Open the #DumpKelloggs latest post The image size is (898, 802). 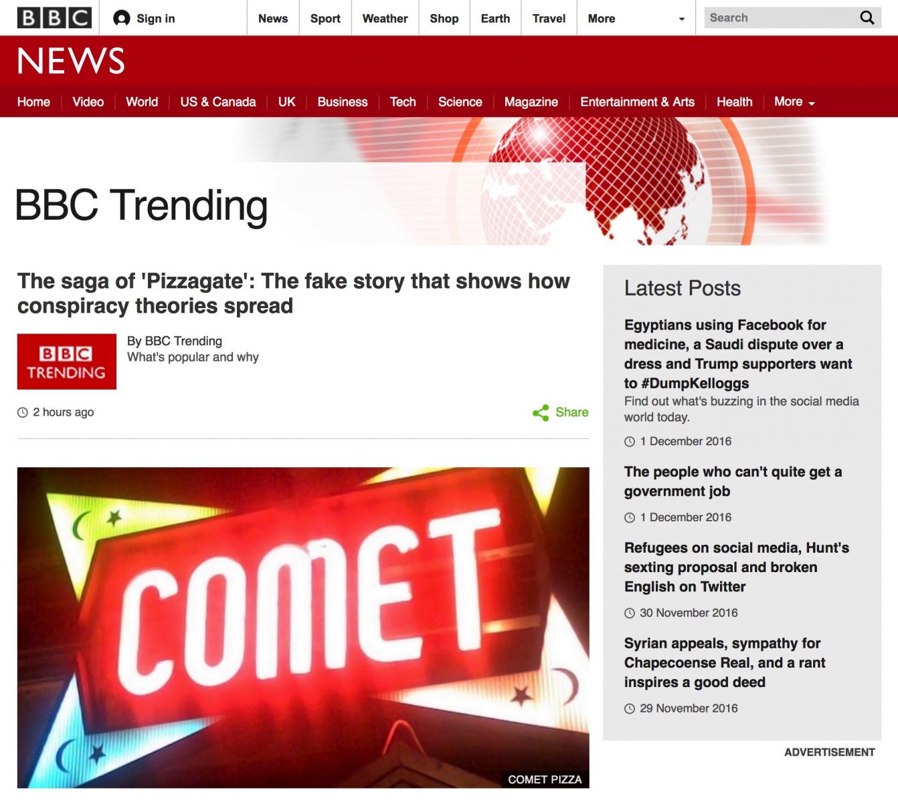pos(737,354)
